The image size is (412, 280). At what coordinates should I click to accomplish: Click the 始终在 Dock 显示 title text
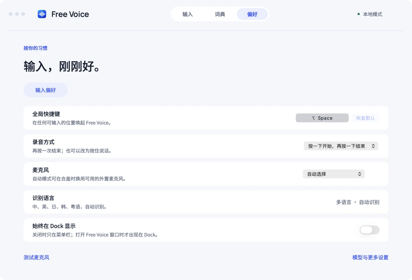pos(54,226)
